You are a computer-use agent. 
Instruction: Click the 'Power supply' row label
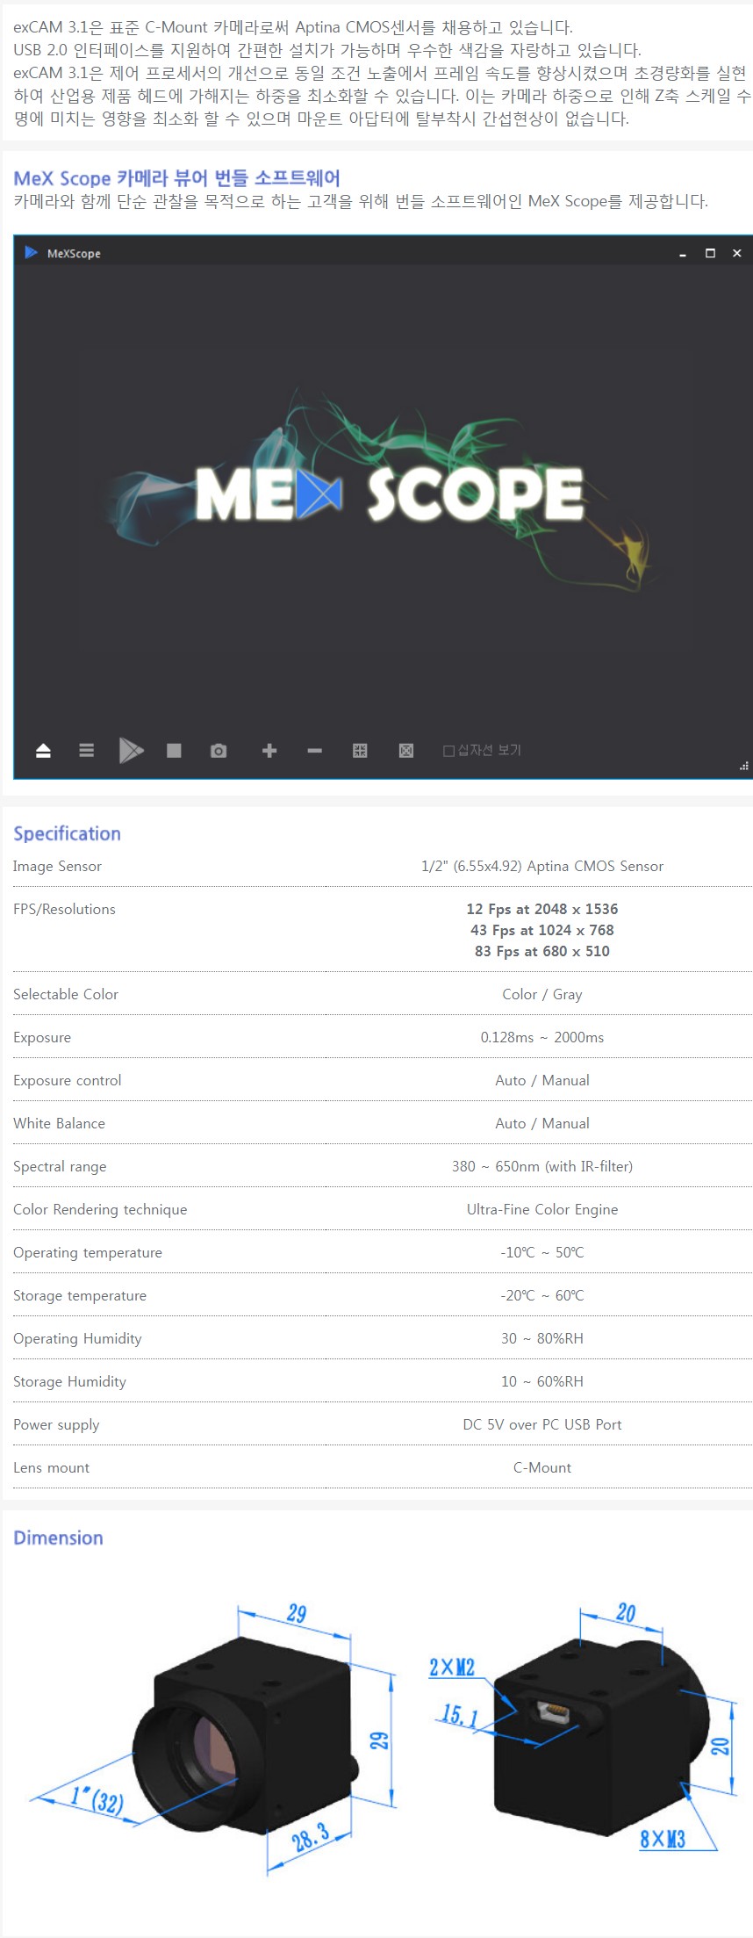(x=56, y=1424)
